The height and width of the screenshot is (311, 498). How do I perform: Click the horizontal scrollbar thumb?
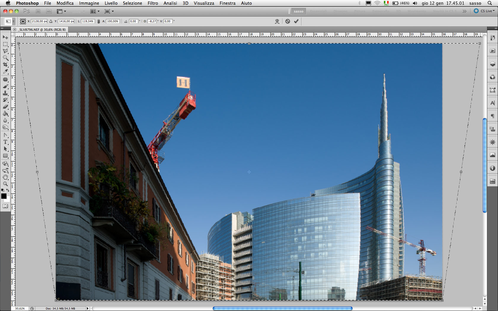(282, 308)
